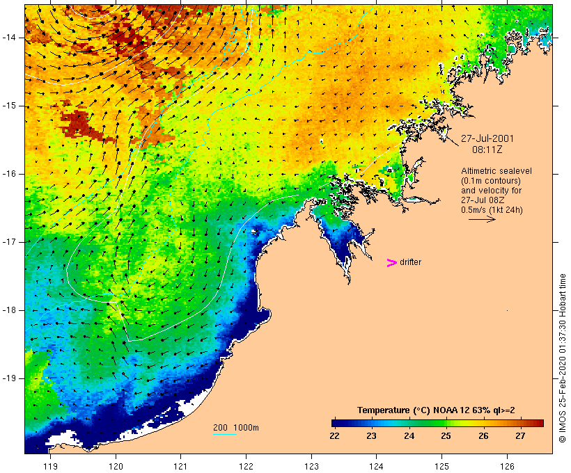Click the 'Temperature (°C) NOAA 12 63% ql>=2' title
This screenshot has width=571, height=473.
pyautogui.click(x=436, y=410)
